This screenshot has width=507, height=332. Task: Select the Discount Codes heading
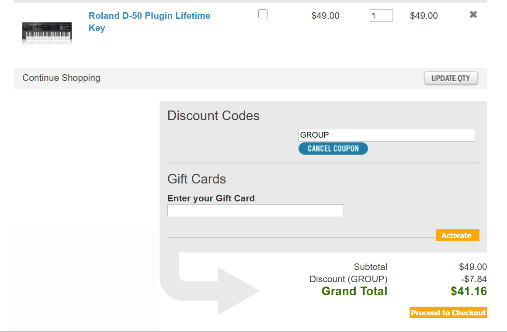[213, 116]
